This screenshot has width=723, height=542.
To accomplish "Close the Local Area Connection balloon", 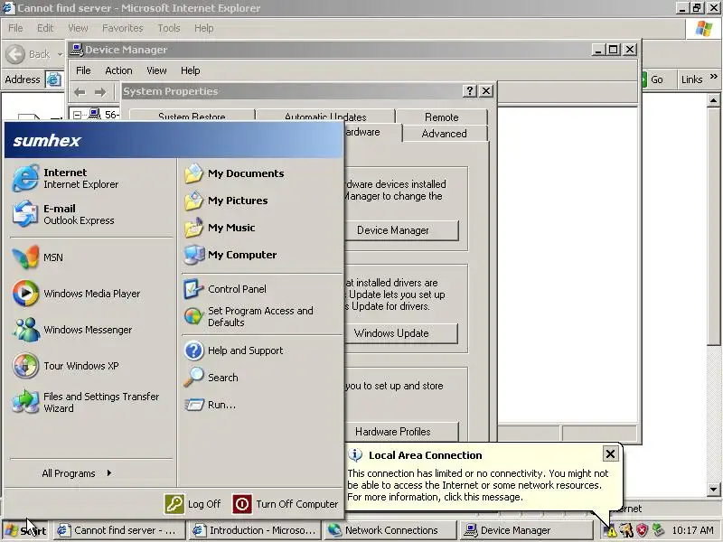I will coord(610,454).
